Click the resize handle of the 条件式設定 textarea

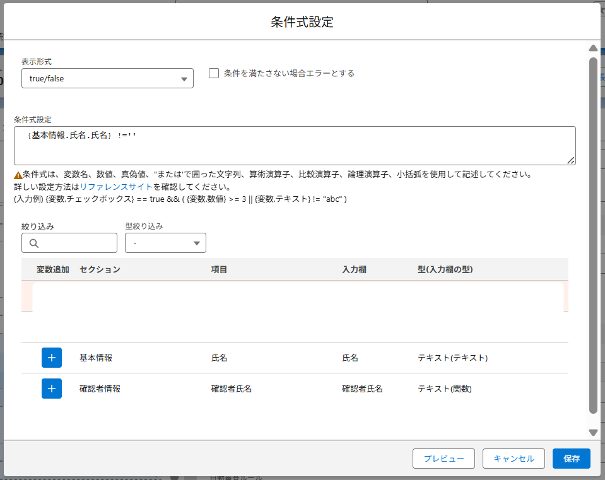click(570, 160)
